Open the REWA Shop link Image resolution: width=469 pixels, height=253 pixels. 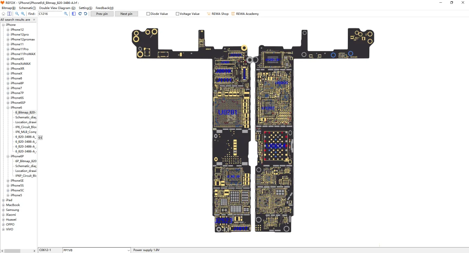tap(220, 14)
